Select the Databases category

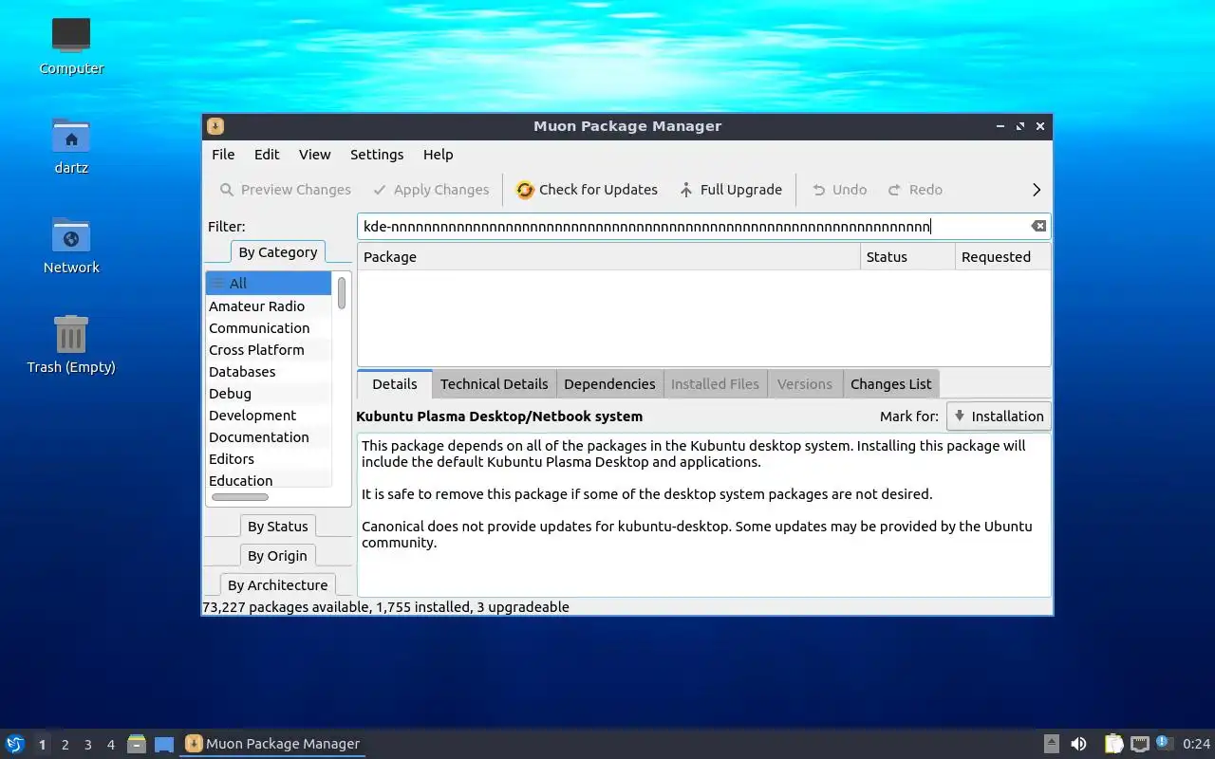point(269,371)
